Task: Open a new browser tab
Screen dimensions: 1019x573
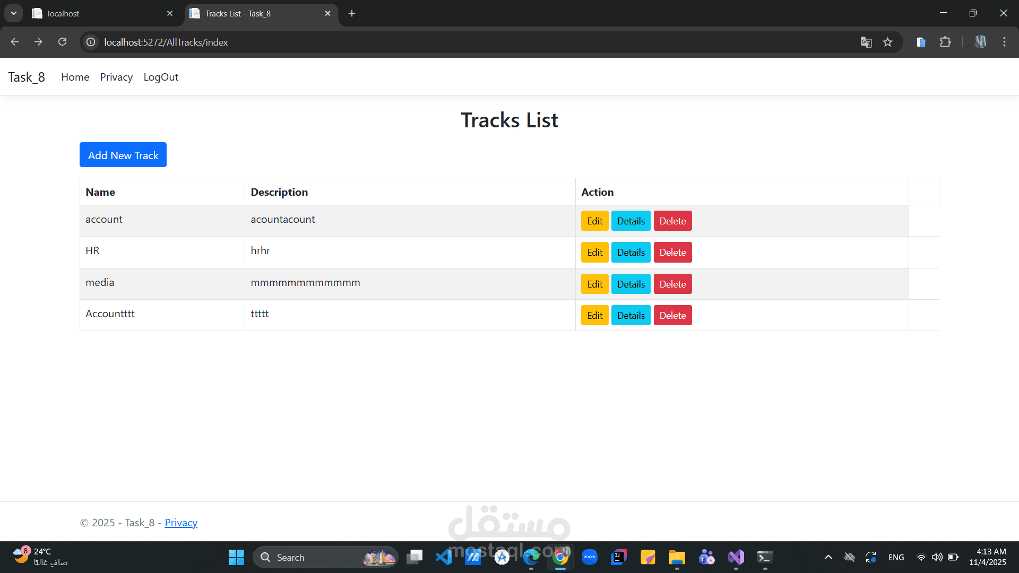Action: (x=352, y=13)
